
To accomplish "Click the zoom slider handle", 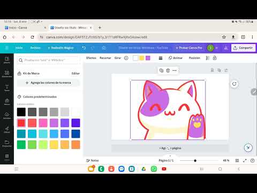I will [195, 160].
